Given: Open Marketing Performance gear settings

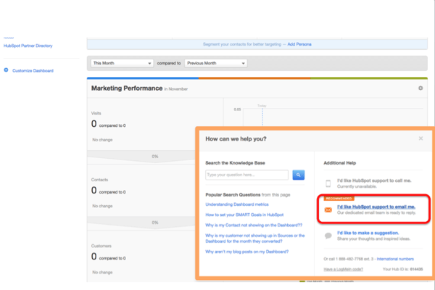Looking at the screenshot, I should pyautogui.click(x=420, y=88).
